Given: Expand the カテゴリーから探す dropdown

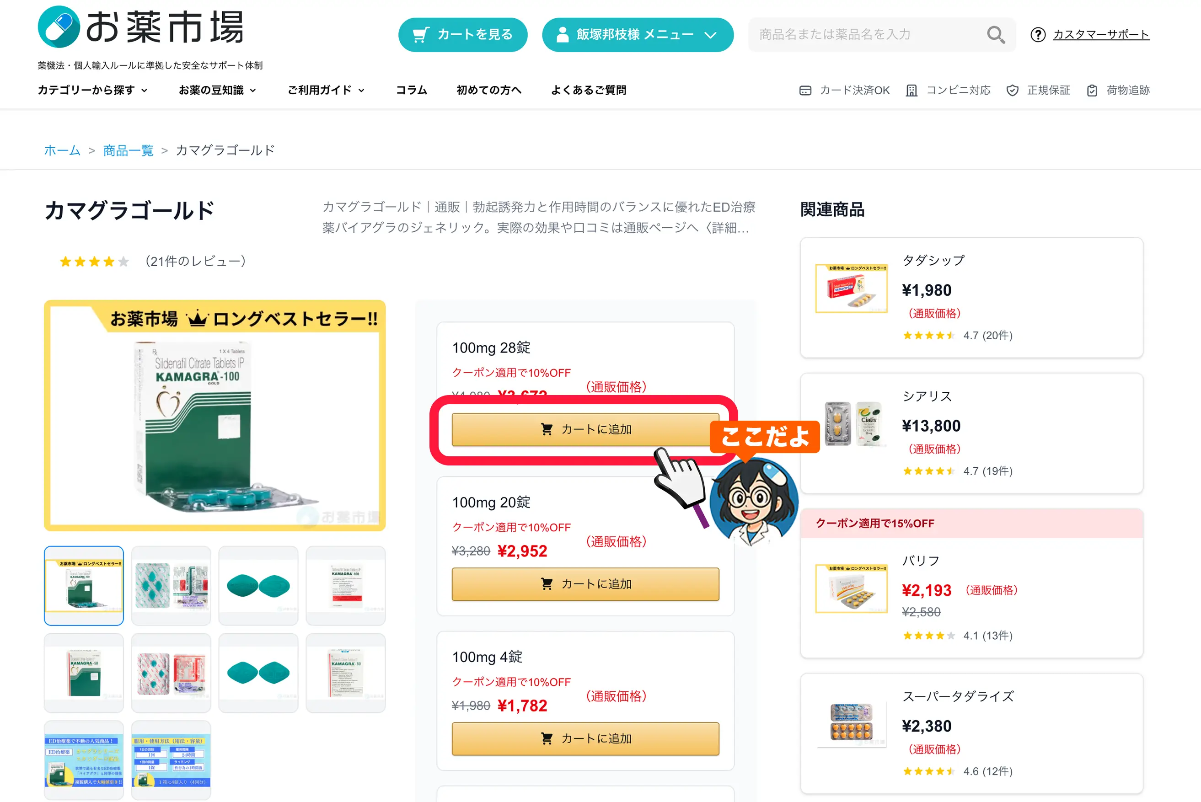Looking at the screenshot, I should tap(92, 91).
